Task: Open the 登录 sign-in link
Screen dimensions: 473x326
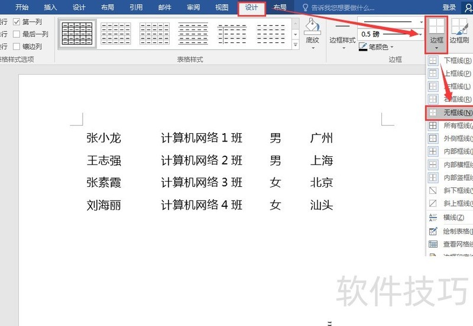Action: point(449,7)
